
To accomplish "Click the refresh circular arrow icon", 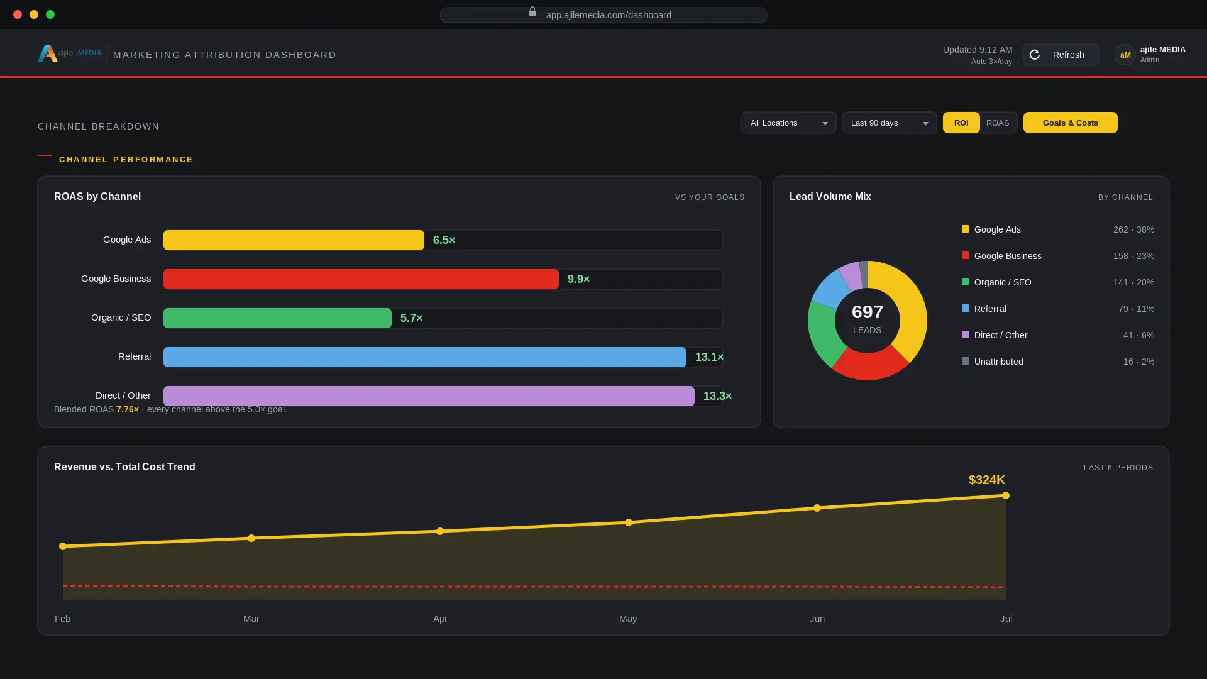I will coord(1035,55).
